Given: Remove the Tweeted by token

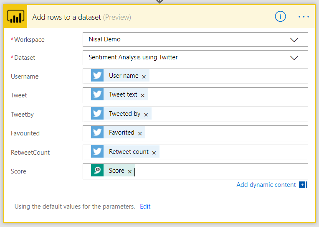Looking at the screenshot, I should [146, 115].
